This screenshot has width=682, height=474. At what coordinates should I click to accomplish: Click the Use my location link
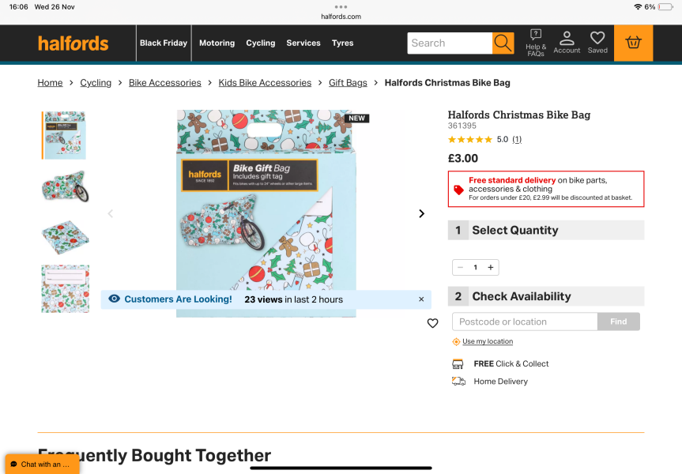coord(488,341)
